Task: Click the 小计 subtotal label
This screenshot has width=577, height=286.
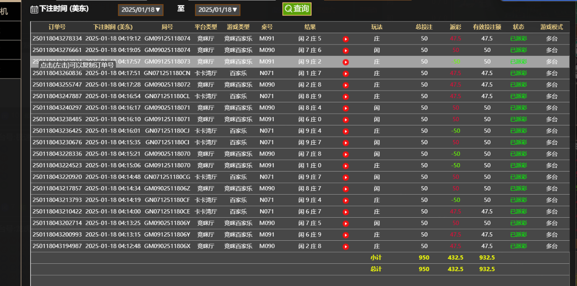Action: click(x=376, y=257)
